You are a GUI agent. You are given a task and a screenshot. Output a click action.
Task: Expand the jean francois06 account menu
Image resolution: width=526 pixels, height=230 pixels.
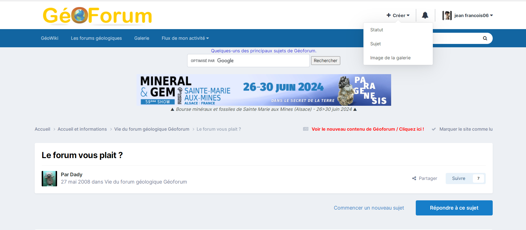coord(473,15)
